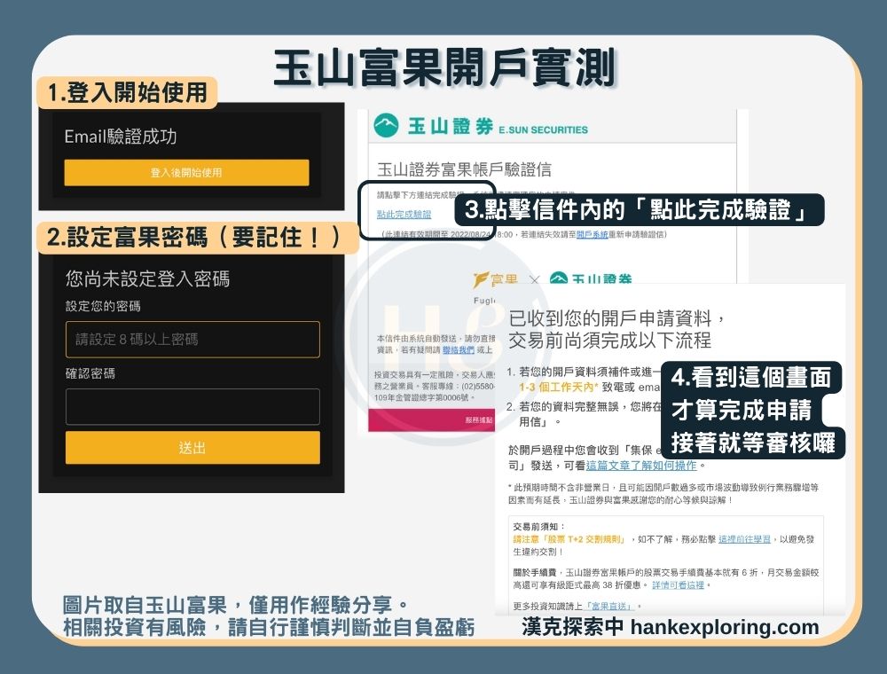Viewport: 887px width, 674px height.
Task: Click the 您尚未設定登入密碼 heading
Action: point(147,278)
